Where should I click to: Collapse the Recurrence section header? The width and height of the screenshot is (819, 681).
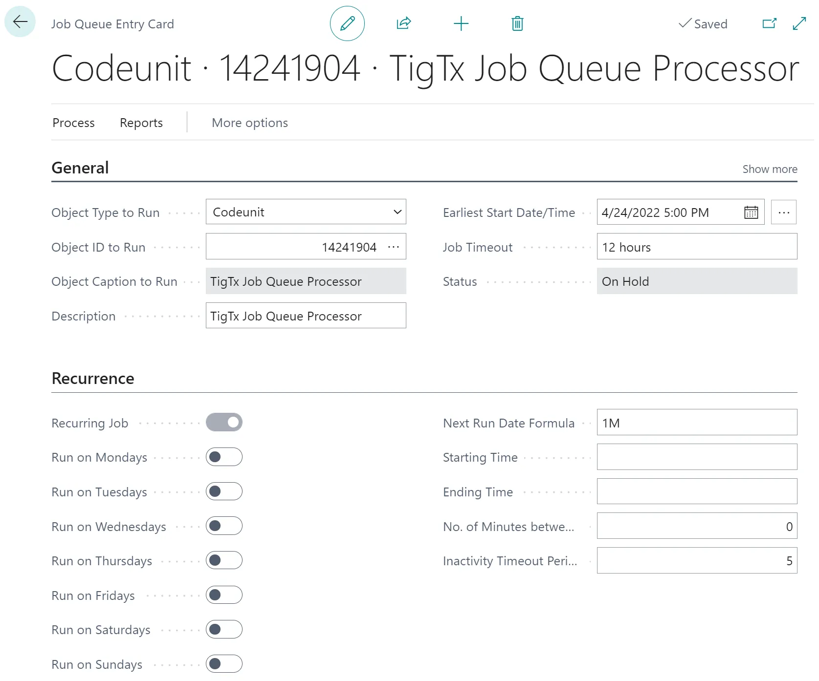(93, 378)
